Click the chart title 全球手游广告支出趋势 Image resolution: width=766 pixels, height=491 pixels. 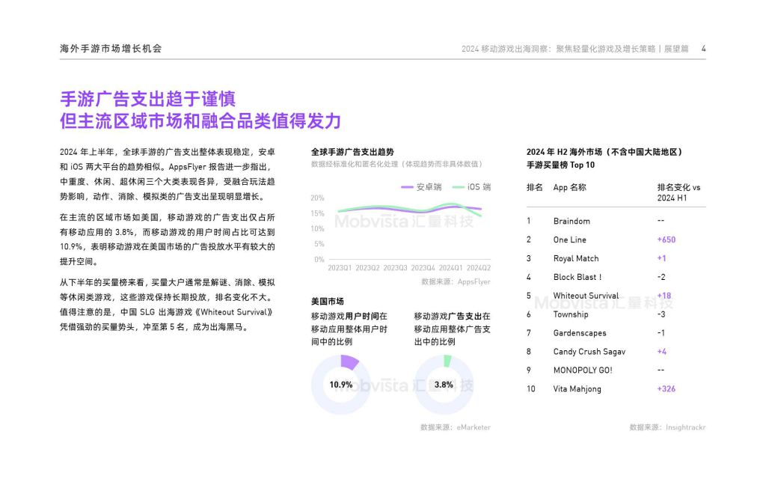(x=352, y=152)
